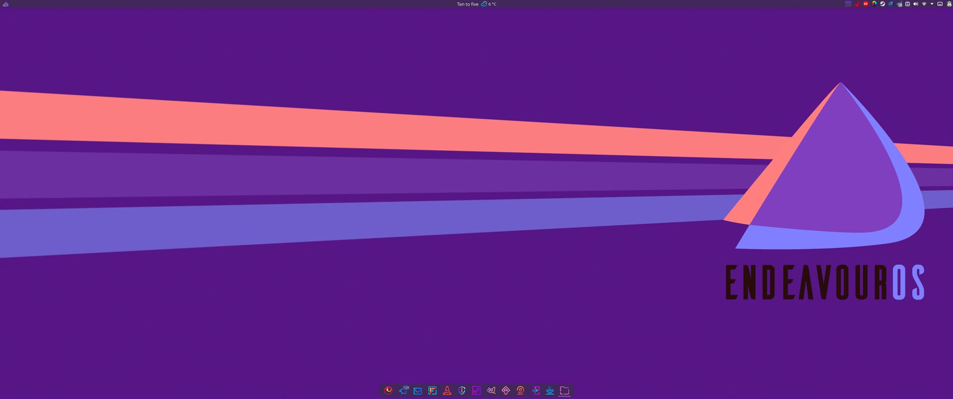Image resolution: width=953 pixels, height=399 pixels.
Task: Open the red music note tray icon
Action: 858,4
